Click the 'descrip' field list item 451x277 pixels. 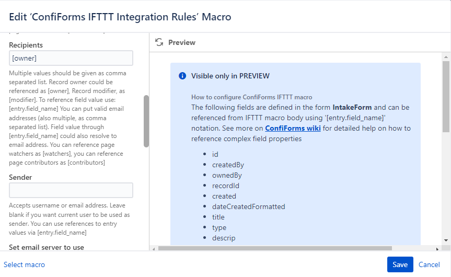point(224,238)
